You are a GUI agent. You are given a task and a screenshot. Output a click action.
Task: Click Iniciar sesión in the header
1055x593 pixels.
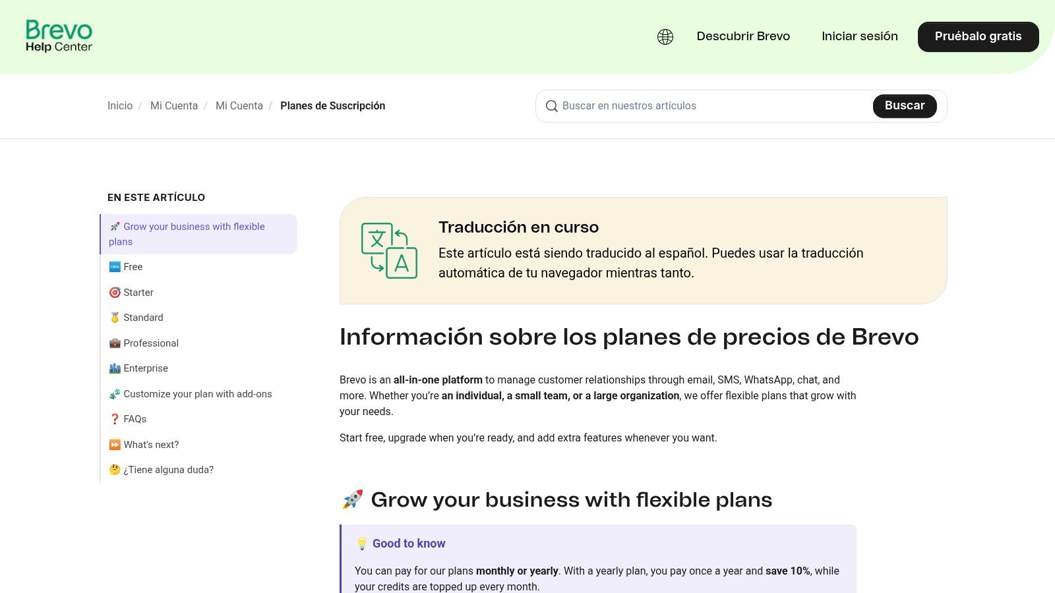(860, 36)
